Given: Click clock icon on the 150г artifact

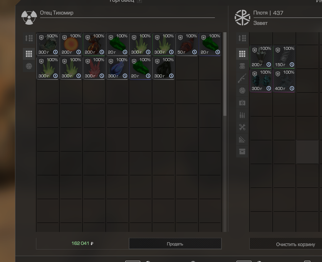Looking at the screenshot, I should coord(292,64).
